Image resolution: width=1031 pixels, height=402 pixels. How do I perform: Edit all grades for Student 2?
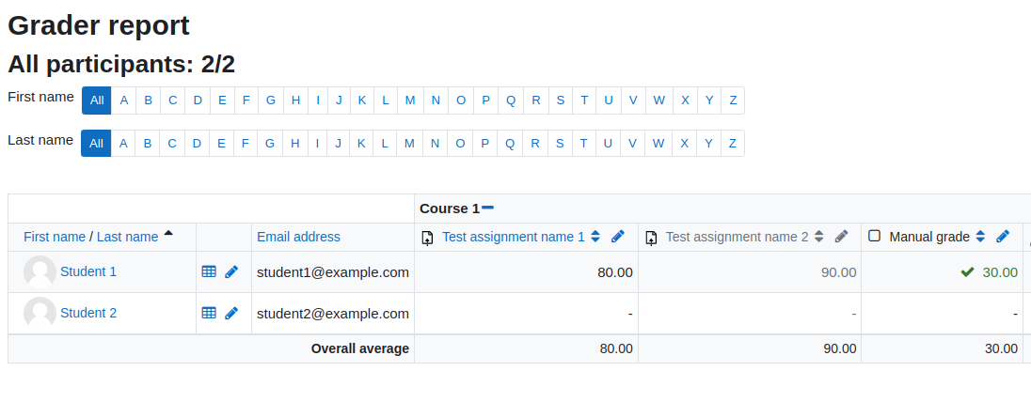point(230,314)
